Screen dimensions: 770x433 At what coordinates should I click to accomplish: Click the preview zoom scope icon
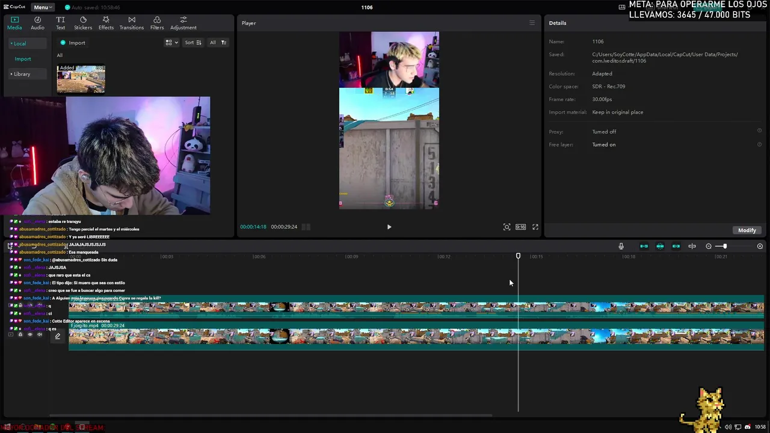tap(507, 227)
